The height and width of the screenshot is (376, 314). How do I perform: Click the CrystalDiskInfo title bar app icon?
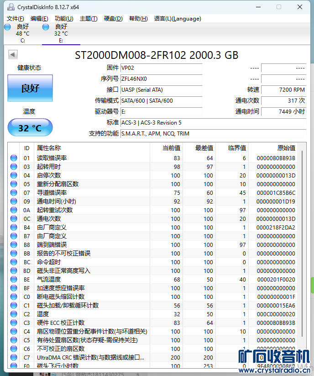click(x=11, y=7)
